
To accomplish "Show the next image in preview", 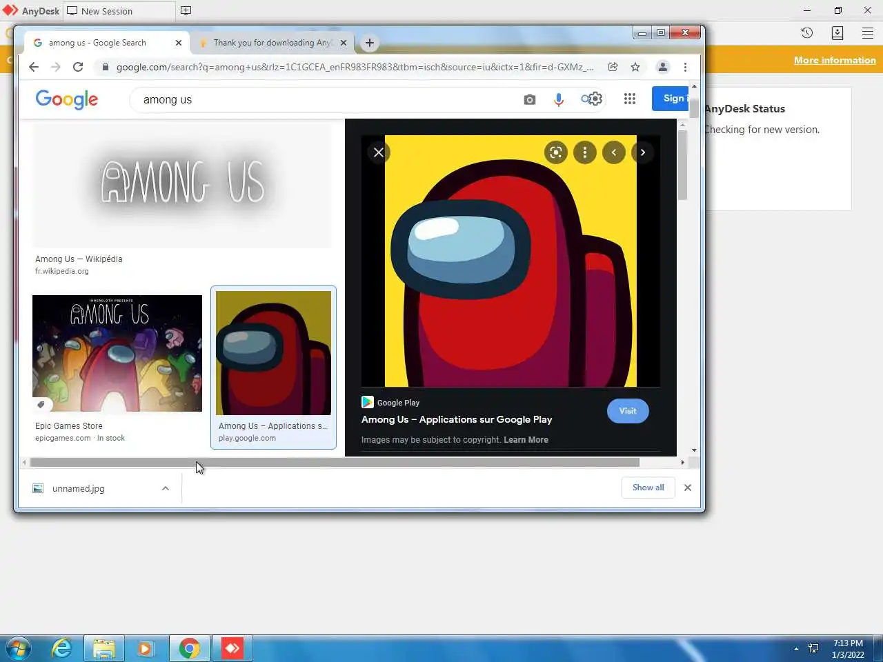I will click(x=643, y=152).
